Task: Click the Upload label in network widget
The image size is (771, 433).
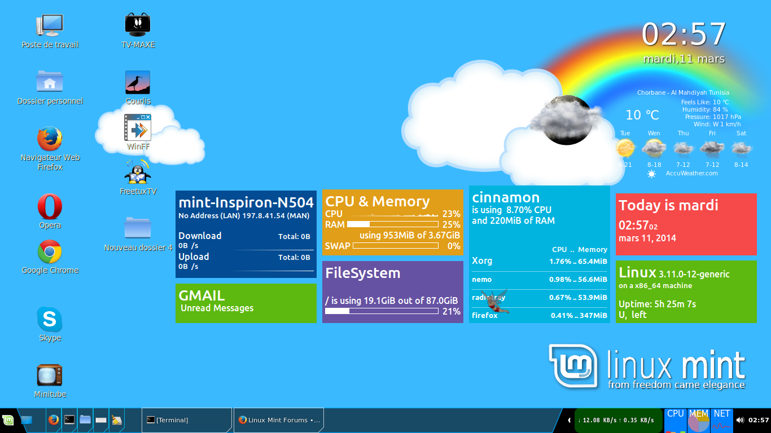Action: point(194,257)
